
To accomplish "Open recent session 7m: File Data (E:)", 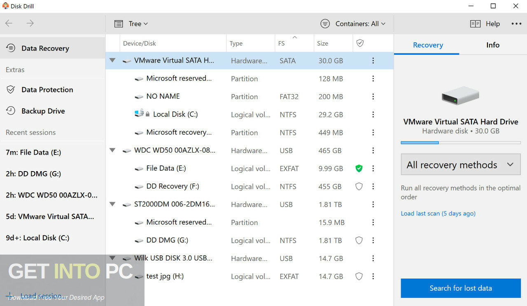I will (x=52, y=152).
